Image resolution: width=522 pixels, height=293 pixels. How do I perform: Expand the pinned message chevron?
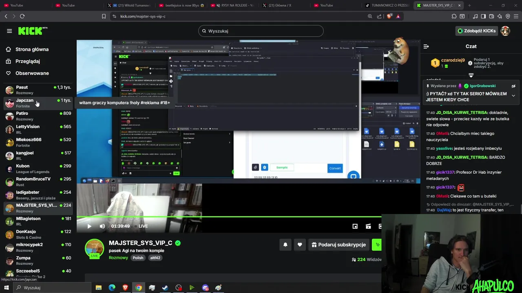click(513, 96)
